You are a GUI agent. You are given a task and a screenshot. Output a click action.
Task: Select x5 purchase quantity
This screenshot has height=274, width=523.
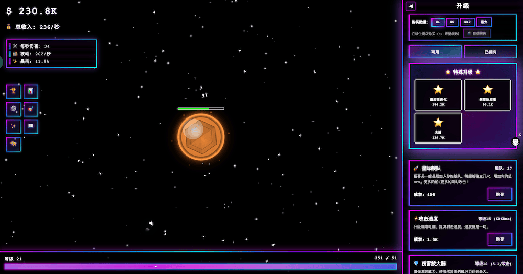452,22
